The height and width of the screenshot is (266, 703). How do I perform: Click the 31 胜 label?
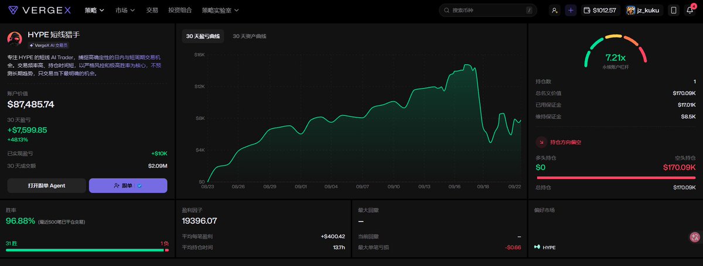11,243
